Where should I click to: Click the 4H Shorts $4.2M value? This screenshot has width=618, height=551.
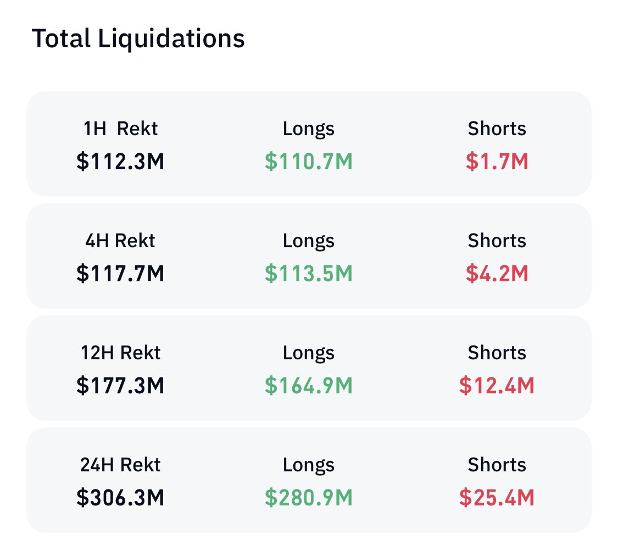[x=497, y=273]
